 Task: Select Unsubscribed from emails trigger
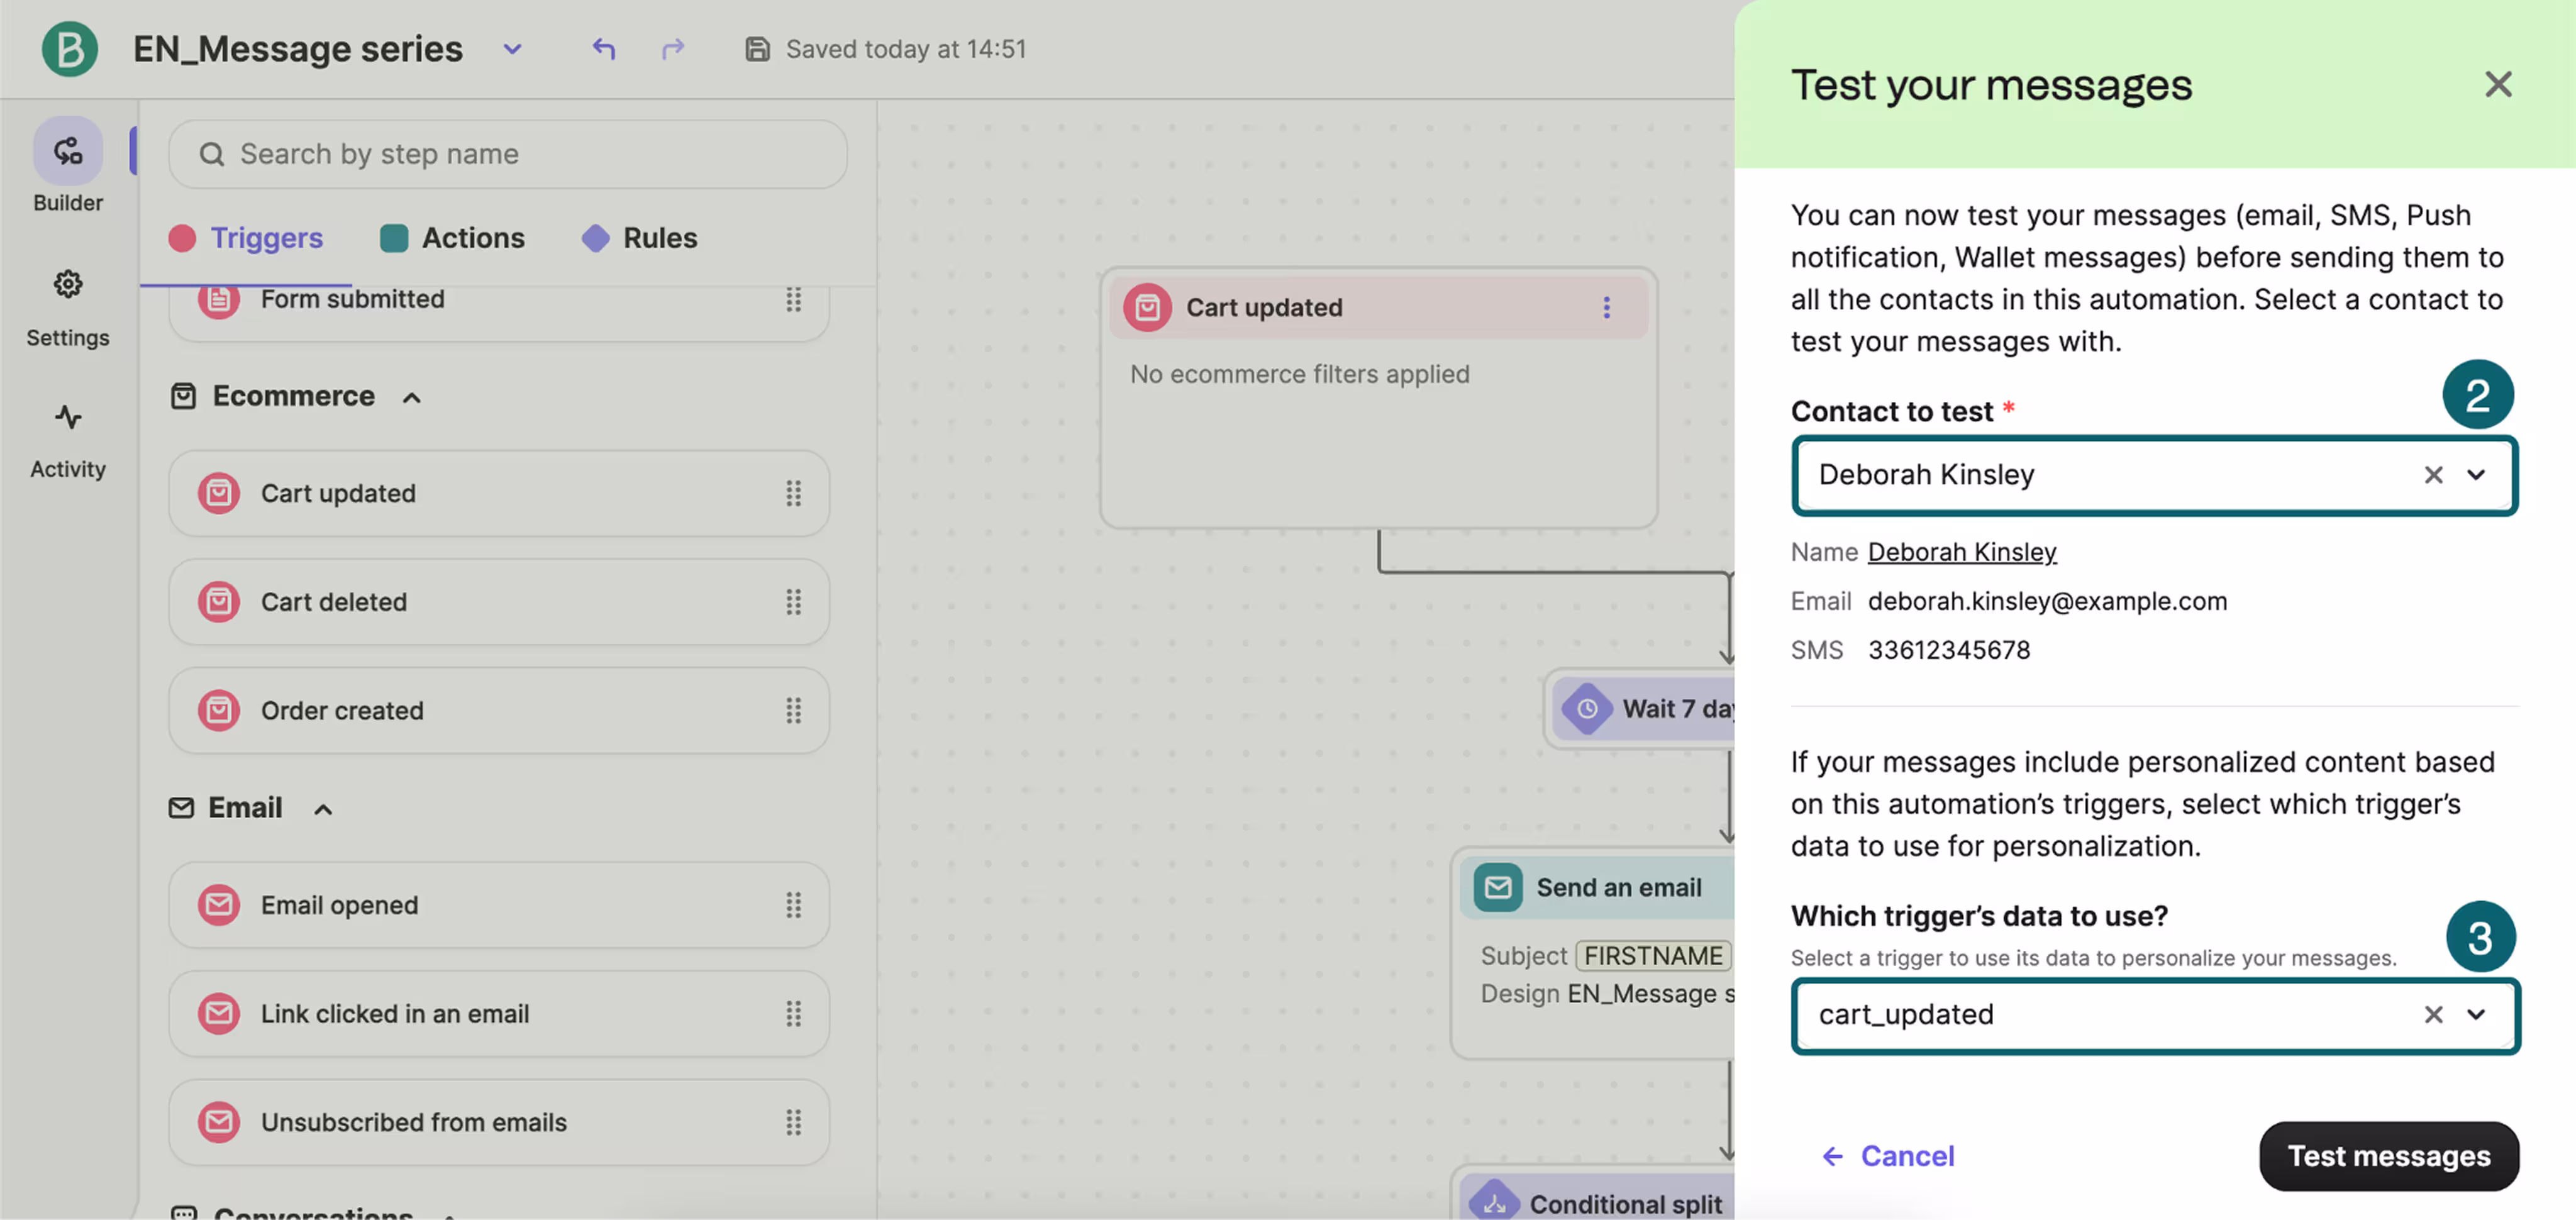coord(499,1122)
